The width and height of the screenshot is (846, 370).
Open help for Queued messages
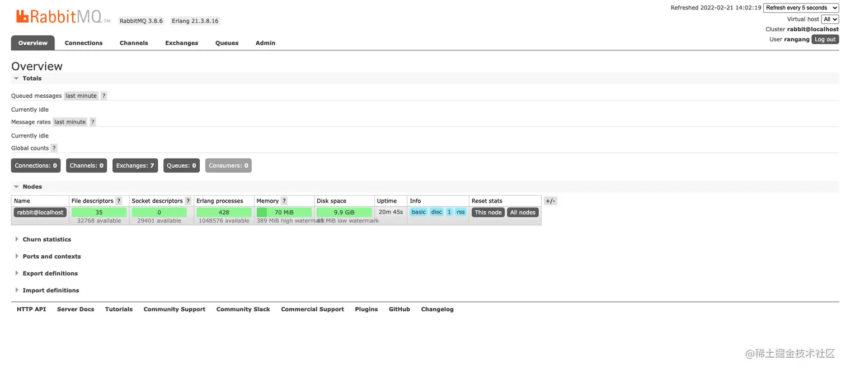coord(104,96)
